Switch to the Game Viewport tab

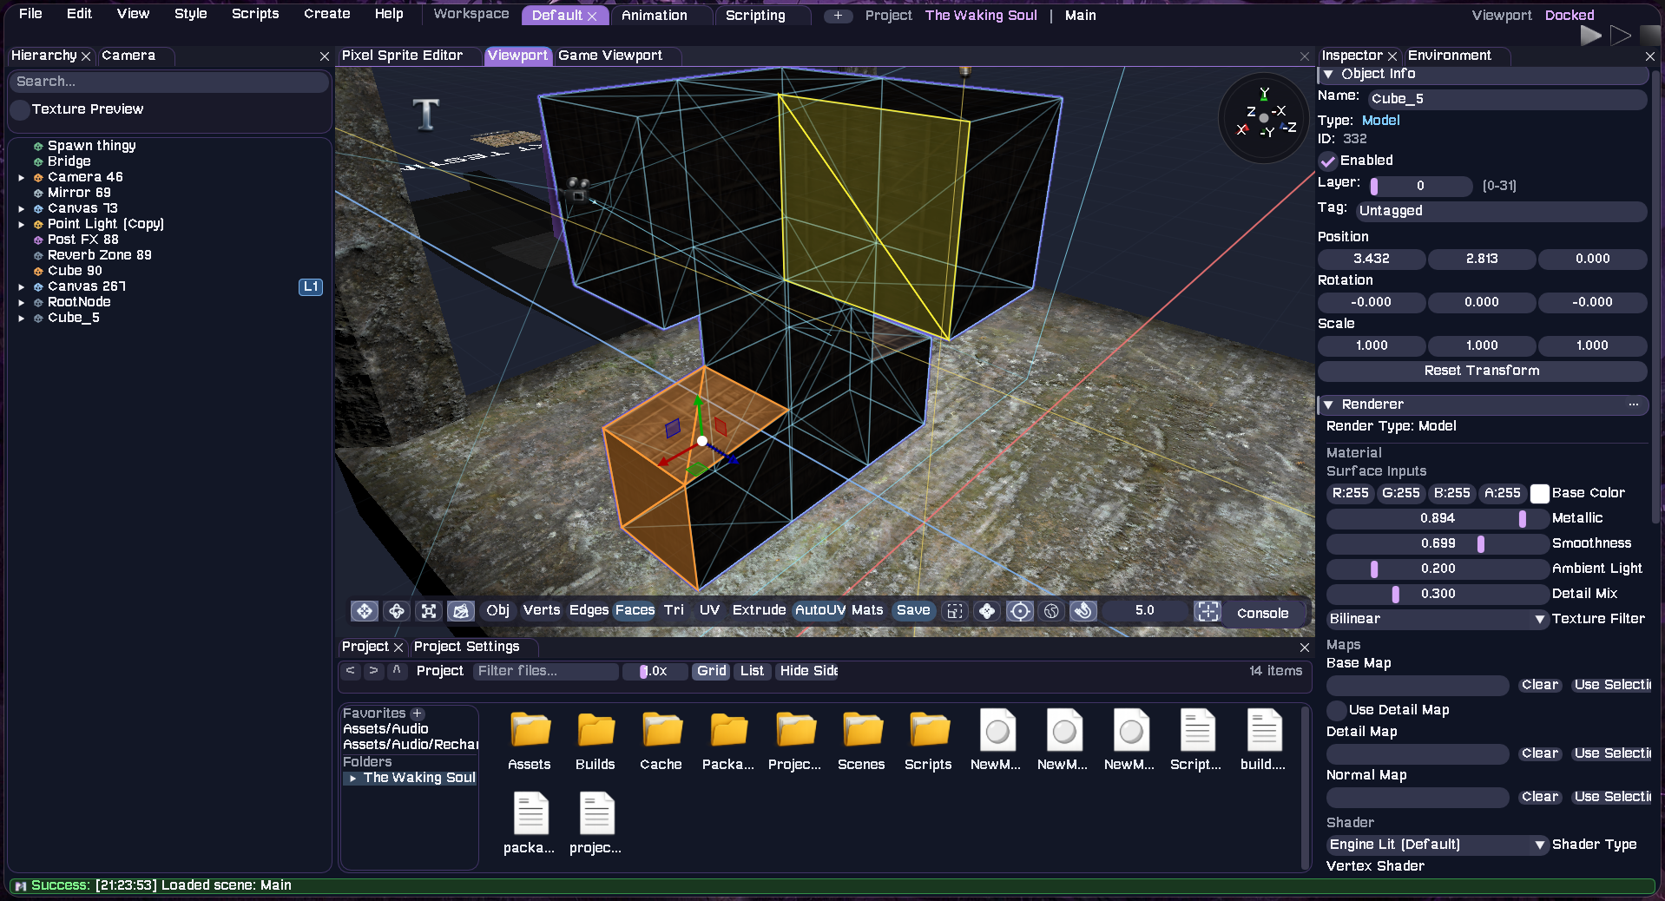[x=611, y=56]
